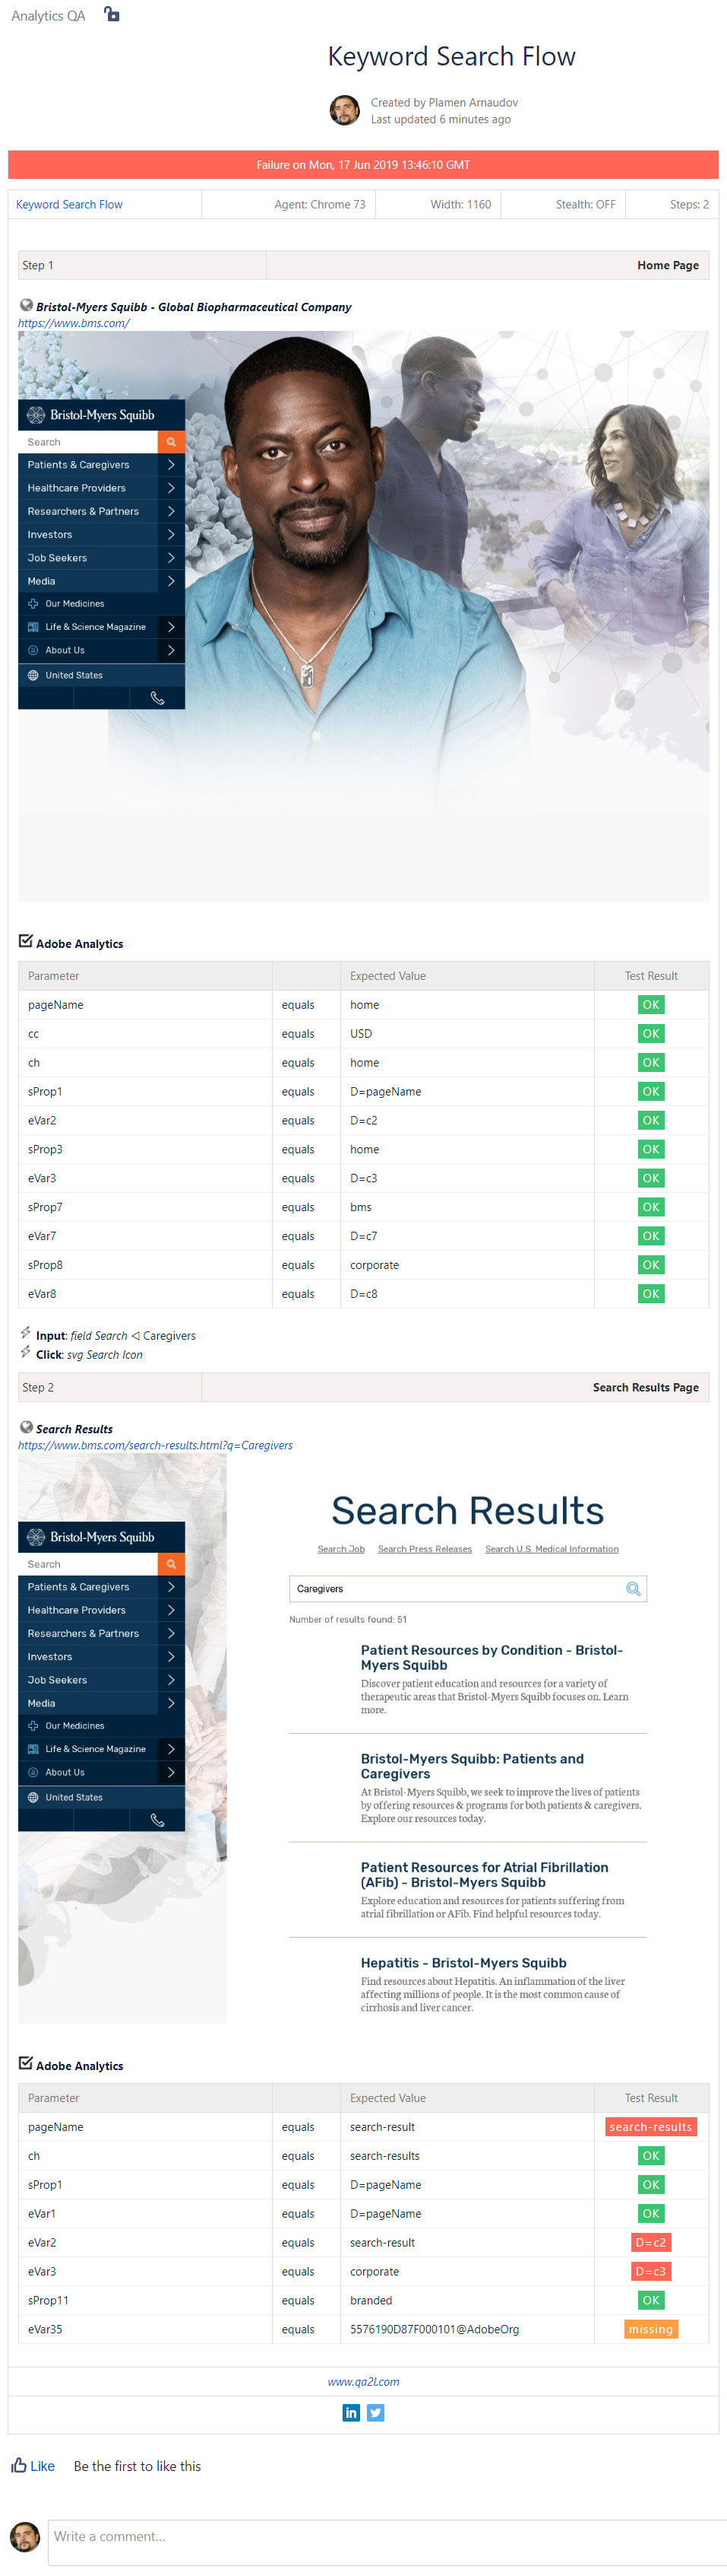
Task: Click the Write a comment field
Action: pos(387,2542)
